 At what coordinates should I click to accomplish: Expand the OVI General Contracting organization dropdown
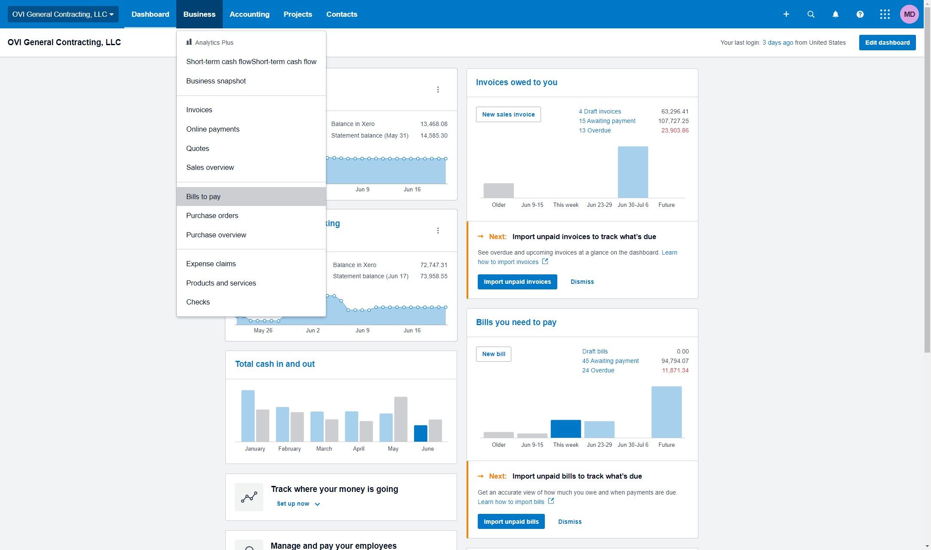pos(63,14)
